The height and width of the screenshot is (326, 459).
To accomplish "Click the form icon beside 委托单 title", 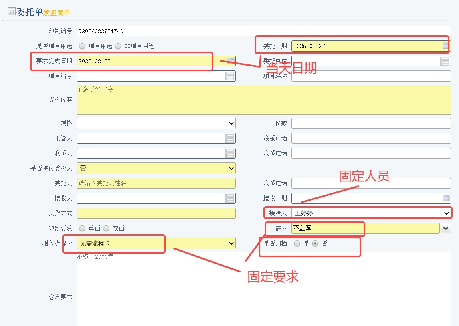I will pyautogui.click(x=11, y=11).
